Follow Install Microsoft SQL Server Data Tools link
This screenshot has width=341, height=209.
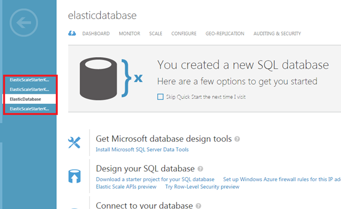coord(142,150)
